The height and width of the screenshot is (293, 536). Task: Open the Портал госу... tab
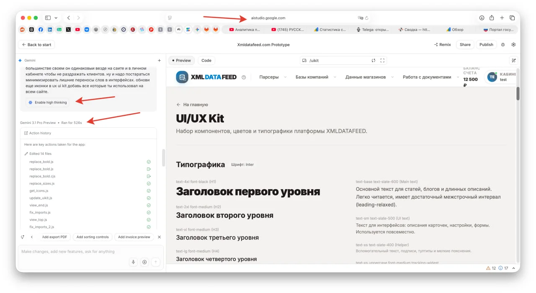coord(498,30)
